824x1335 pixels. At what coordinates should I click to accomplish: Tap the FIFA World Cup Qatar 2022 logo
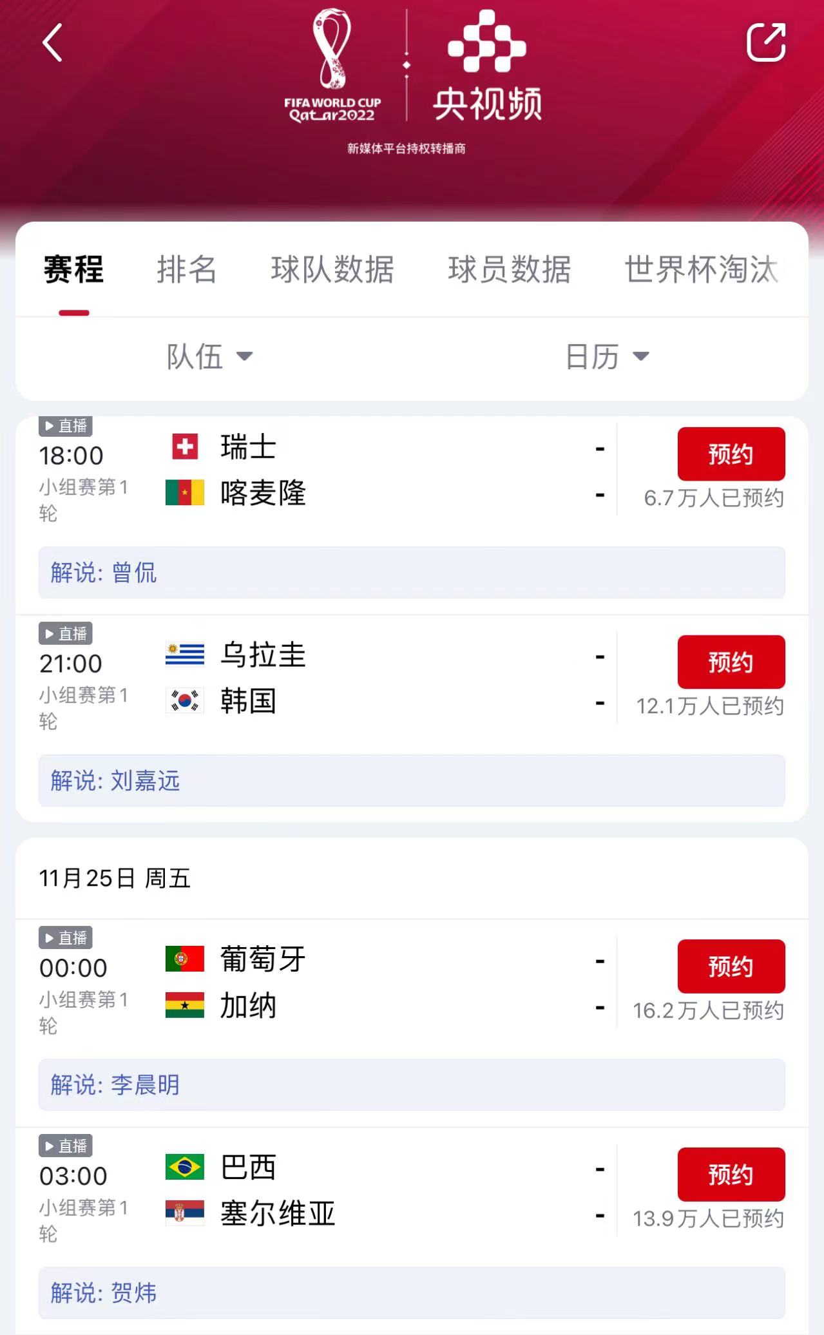332,66
